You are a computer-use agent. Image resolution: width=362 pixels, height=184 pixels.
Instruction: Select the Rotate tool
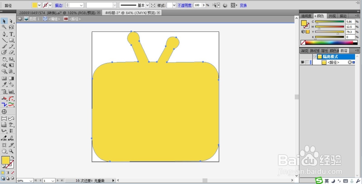click(x=4, y=59)
